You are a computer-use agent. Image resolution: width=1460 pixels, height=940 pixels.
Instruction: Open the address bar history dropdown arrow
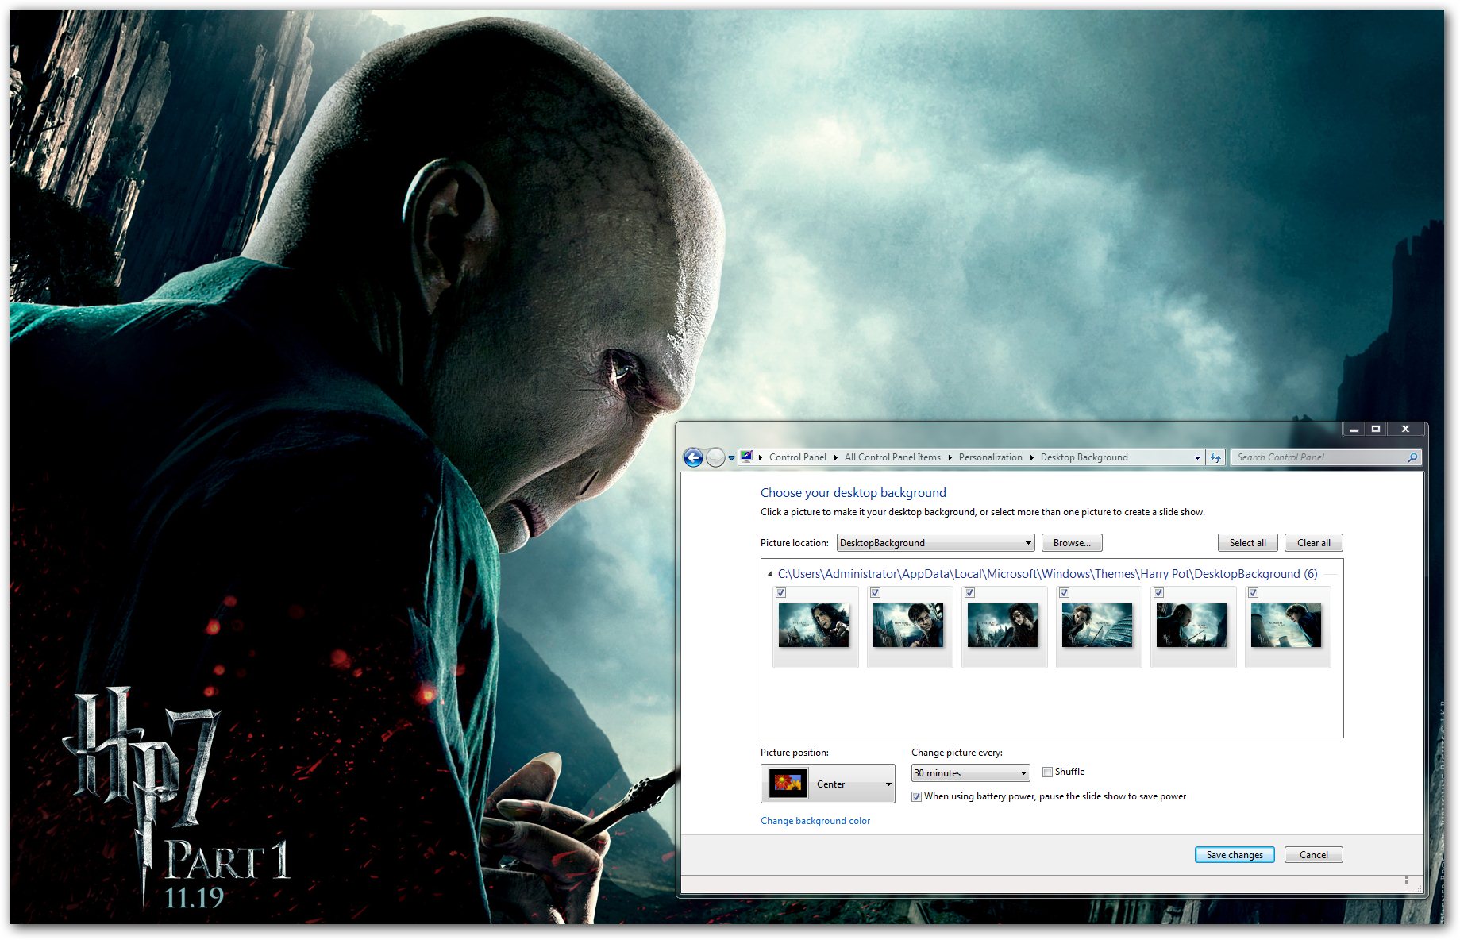point(1197,457)
